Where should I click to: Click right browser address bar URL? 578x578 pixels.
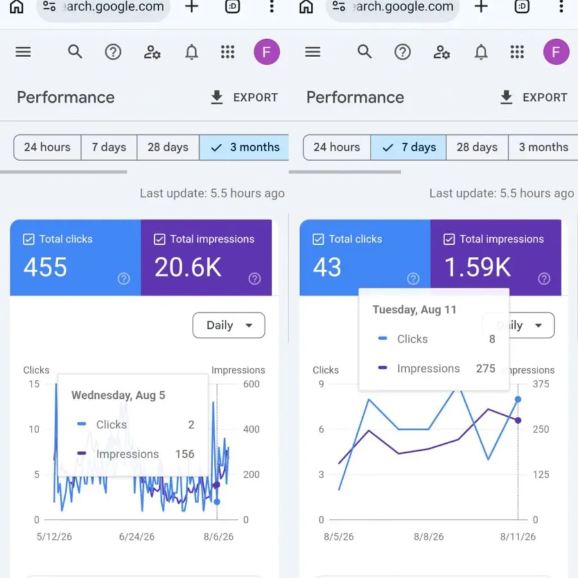coord(403,6)
